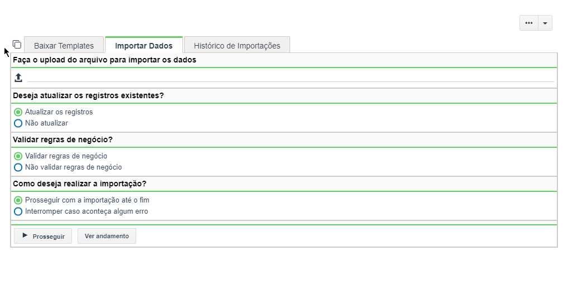Expand the caret dropdown next to ellipsis
This screenshot has width=568, height=294.
click(x=545, y=23)
